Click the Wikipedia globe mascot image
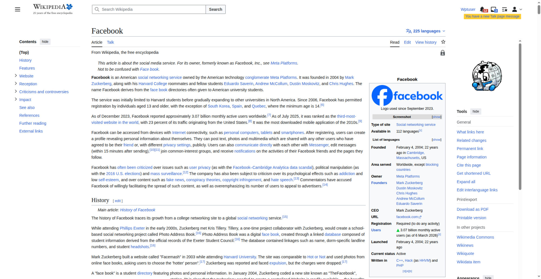The image size is (541, 279). click(487, 76)
